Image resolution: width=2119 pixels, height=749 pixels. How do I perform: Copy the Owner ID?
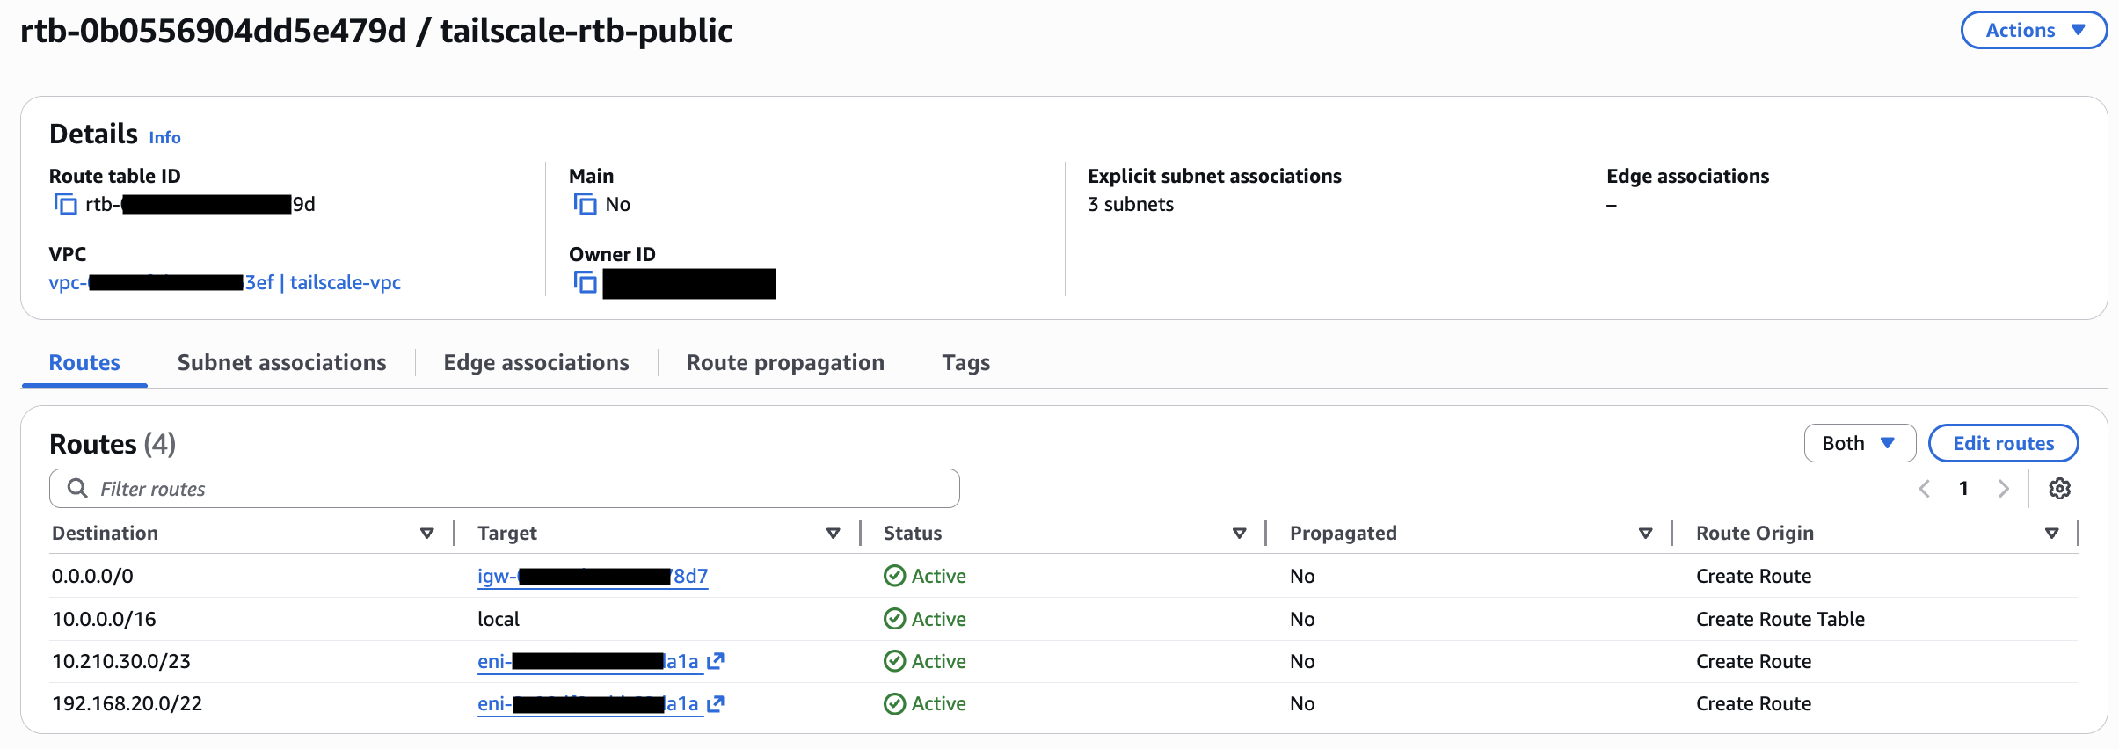585,282
